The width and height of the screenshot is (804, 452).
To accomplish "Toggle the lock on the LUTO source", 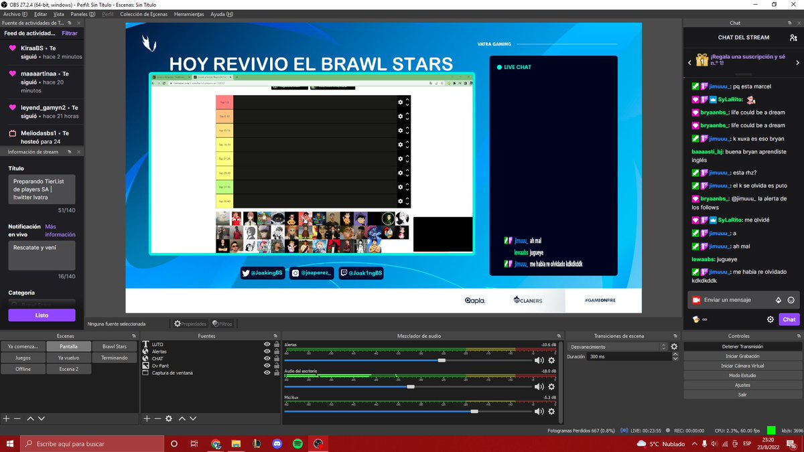I will pyautogui.click(x=276, y=344).
